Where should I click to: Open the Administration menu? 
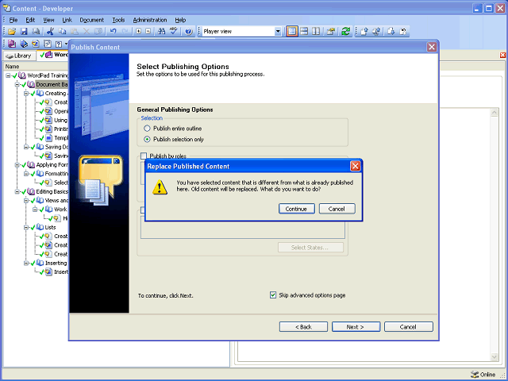tap(150, 20)
